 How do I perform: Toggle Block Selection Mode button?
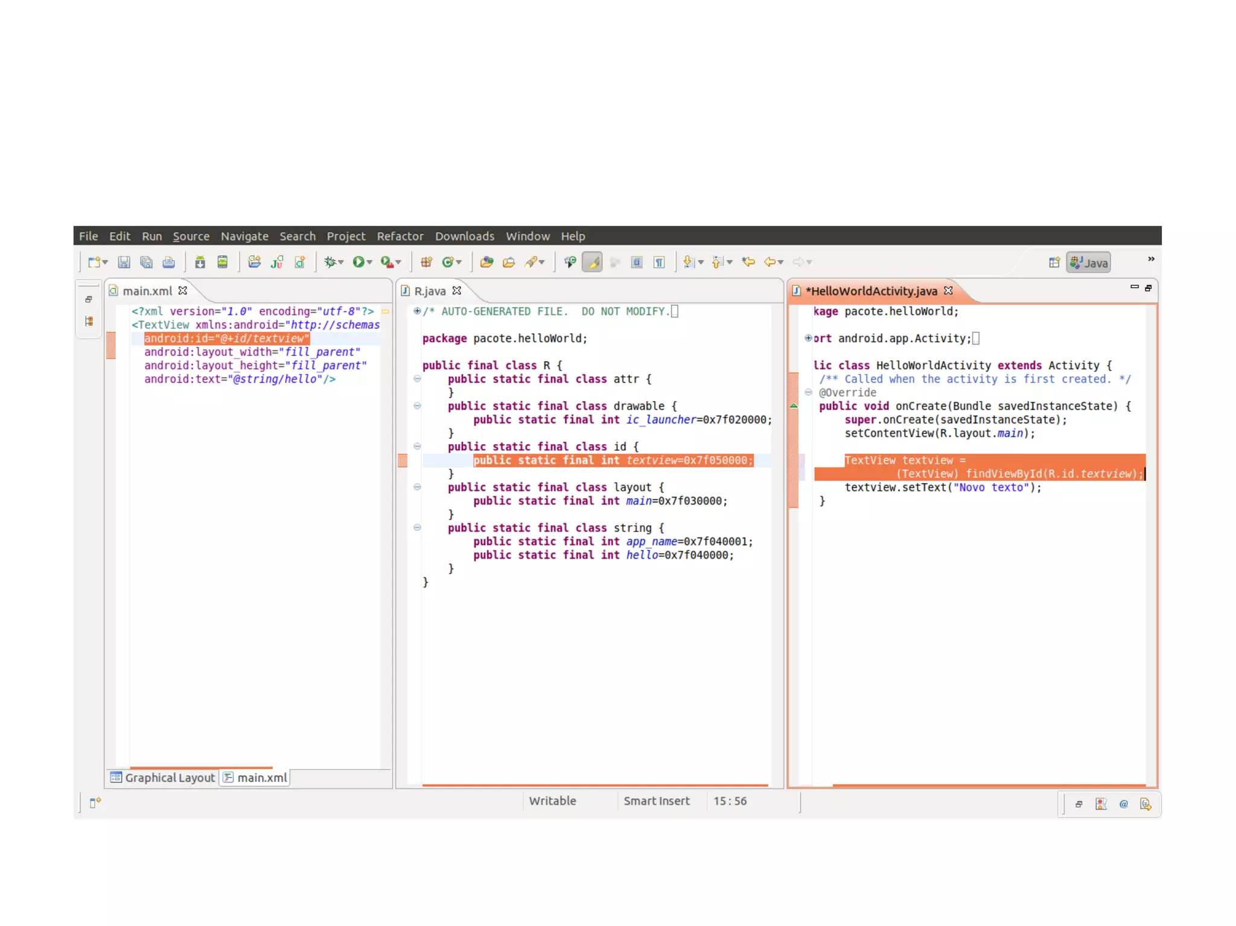637,262
